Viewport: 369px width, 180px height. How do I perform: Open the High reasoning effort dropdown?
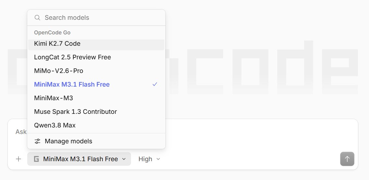pyautogui.click(x=149, y=159)
